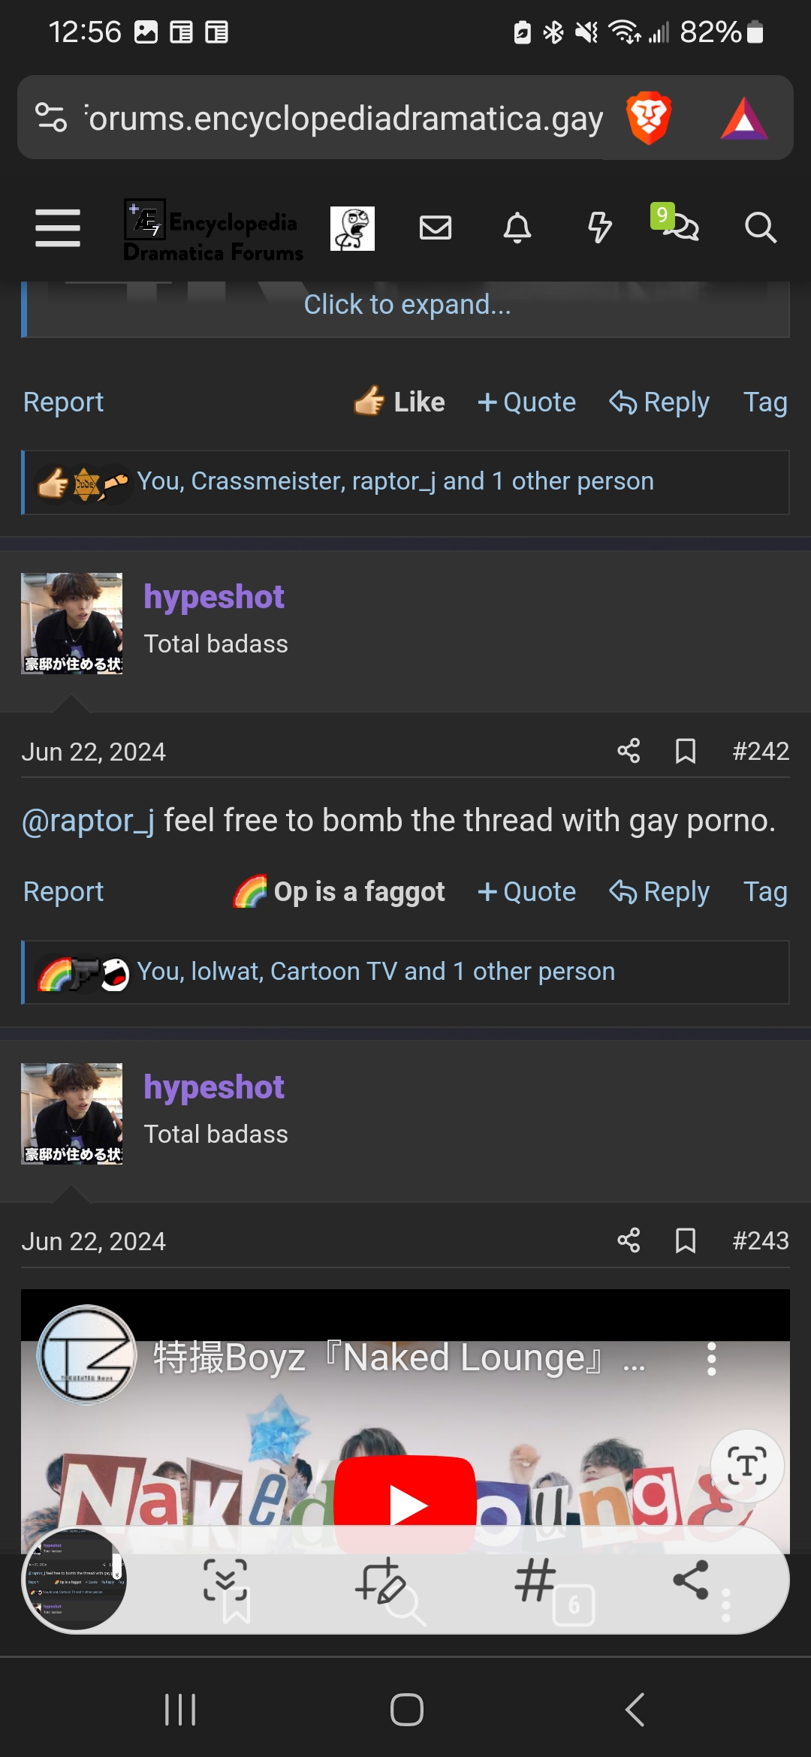Image resolution: width=811 pixels, height=1757 pixels.
Task: Toggle the Like reaction on the top post
Action: click(x=400, y=402)
